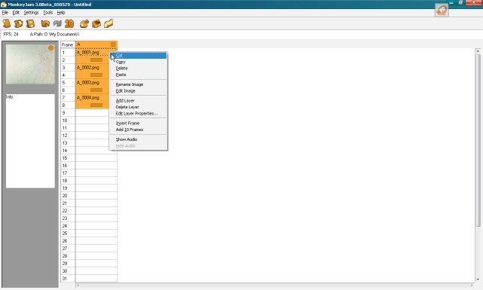Click the orange undo arrow icon
The image size is (483, 290).
tap(45, 23)
